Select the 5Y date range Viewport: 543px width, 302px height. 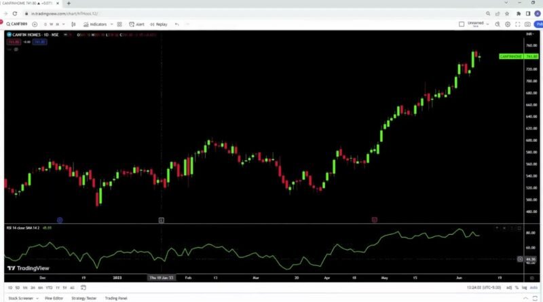(64, 288)
